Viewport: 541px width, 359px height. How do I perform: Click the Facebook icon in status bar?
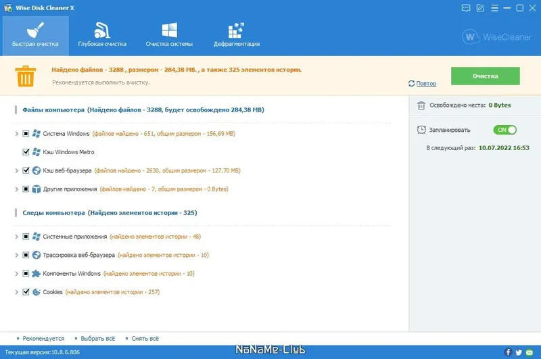coord(508,352)
